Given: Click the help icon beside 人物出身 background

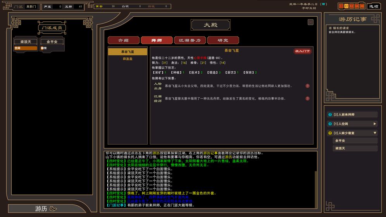Looking at the screenshot, I should (308, 86).
